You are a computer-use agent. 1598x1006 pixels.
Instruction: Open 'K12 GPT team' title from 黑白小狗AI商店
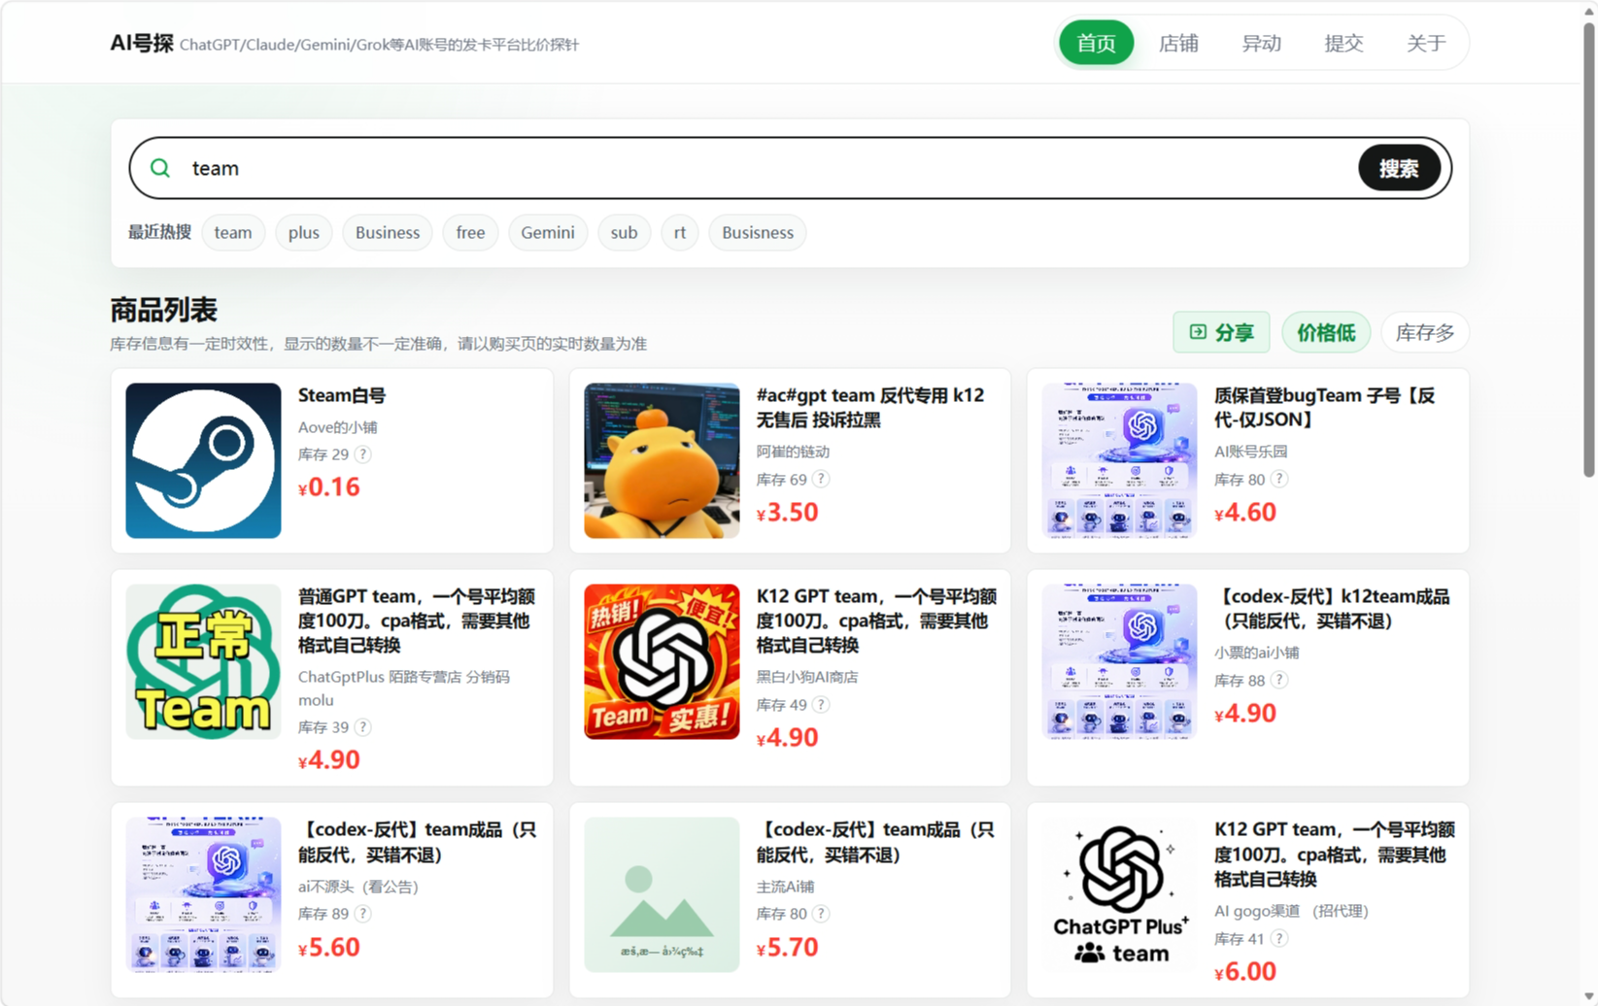coord(876,620)
